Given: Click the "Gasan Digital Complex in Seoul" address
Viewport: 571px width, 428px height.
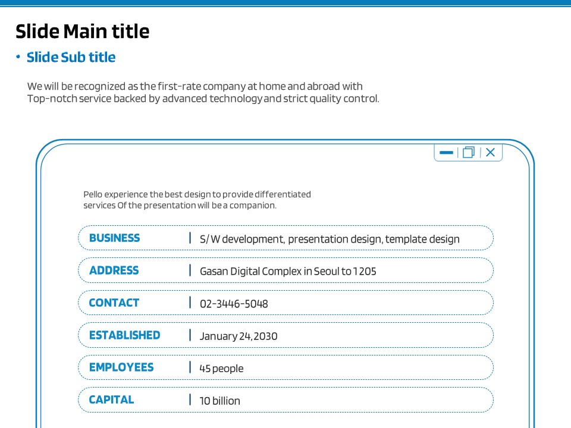Looking at the screenshot, I should 288,272.
